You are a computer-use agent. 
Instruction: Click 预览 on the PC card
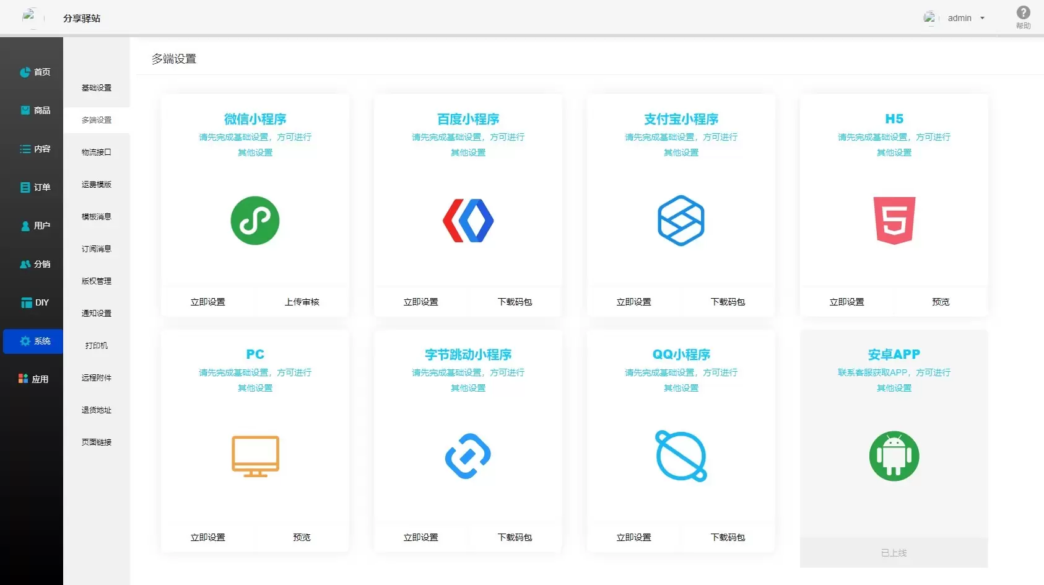pyautogui.click(x=302, y=537)
